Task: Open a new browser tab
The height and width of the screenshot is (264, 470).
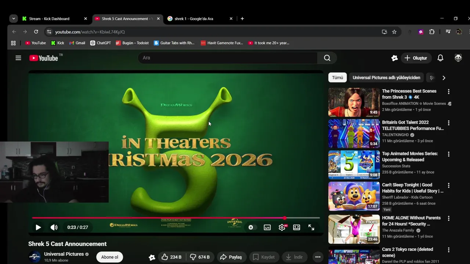Action: pos(242,19)
